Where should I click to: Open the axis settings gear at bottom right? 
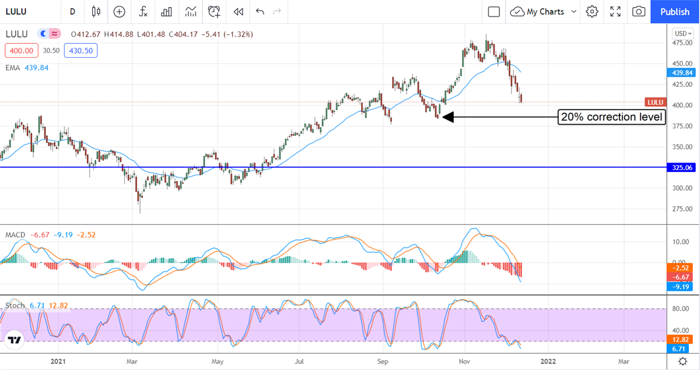click(x=682, y=362)
